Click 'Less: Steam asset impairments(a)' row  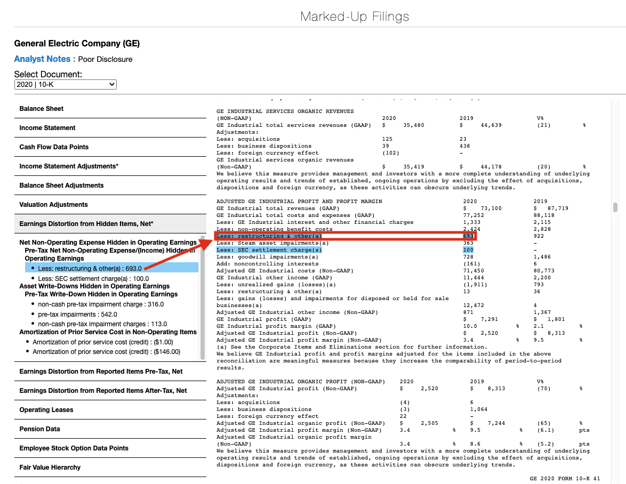[272, 243]
